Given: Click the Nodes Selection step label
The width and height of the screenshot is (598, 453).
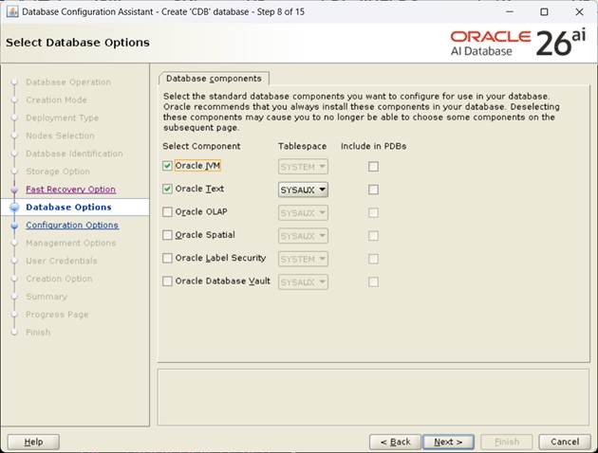Looking at the screenshot, I should pos(60,136).
